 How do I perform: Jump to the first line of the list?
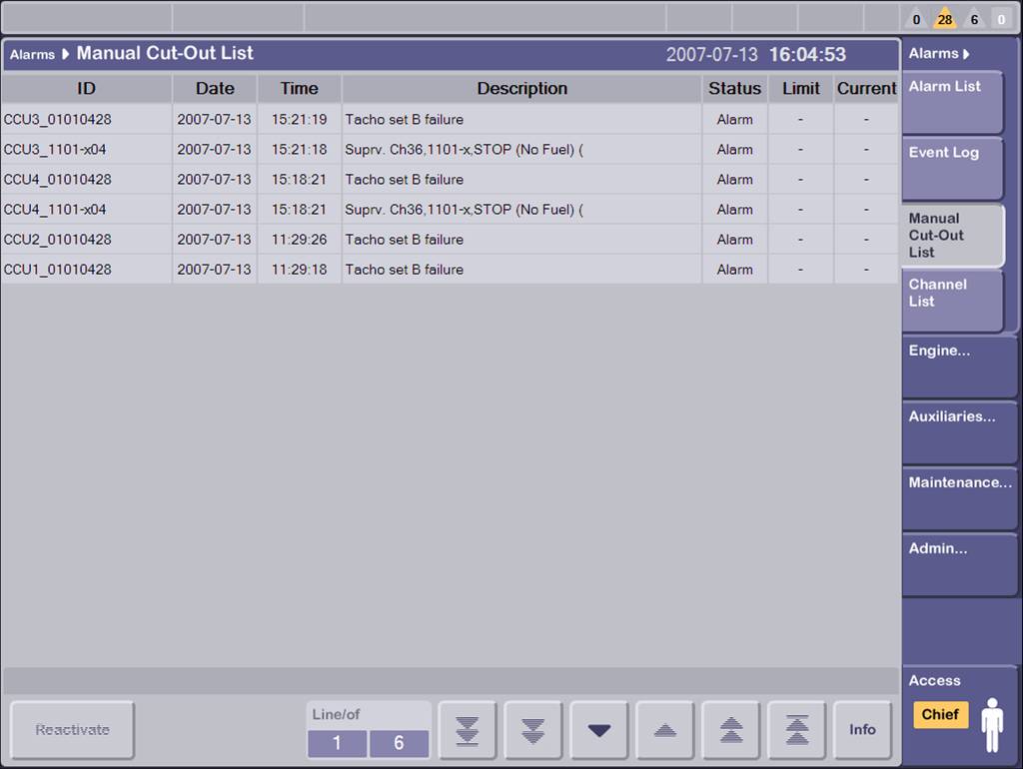[x=796, y=730]
